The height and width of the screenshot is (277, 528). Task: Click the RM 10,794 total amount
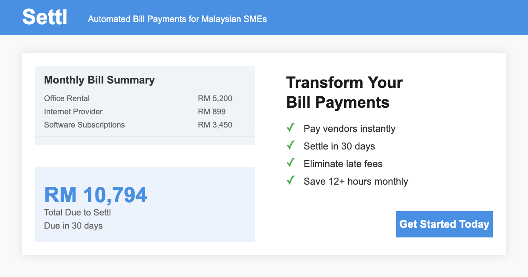[95, 195]
